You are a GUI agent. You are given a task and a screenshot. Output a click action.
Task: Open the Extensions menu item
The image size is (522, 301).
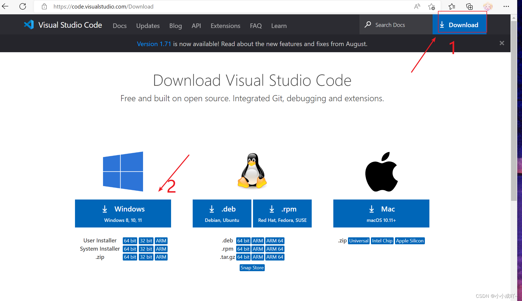225,26
